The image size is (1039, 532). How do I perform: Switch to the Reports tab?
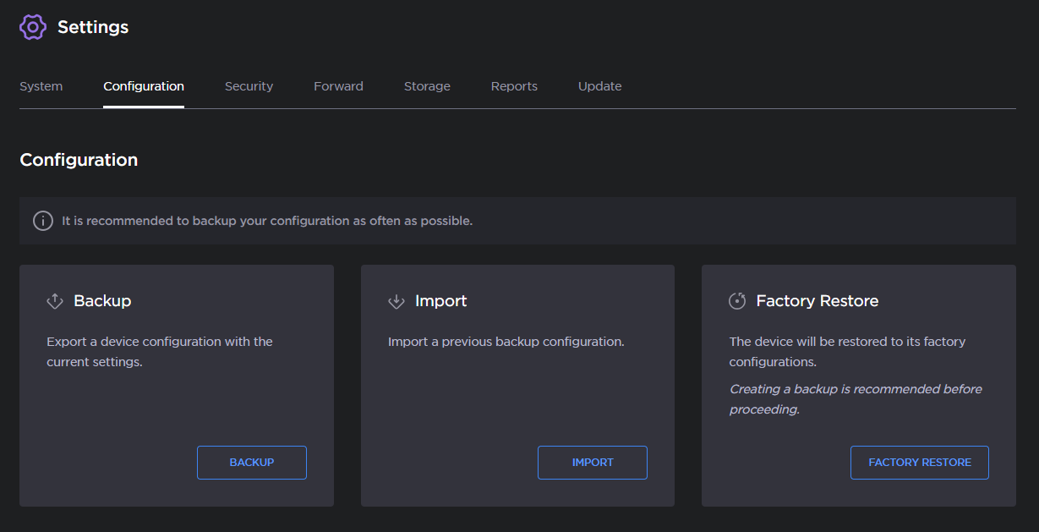click(x=514, y=85)
